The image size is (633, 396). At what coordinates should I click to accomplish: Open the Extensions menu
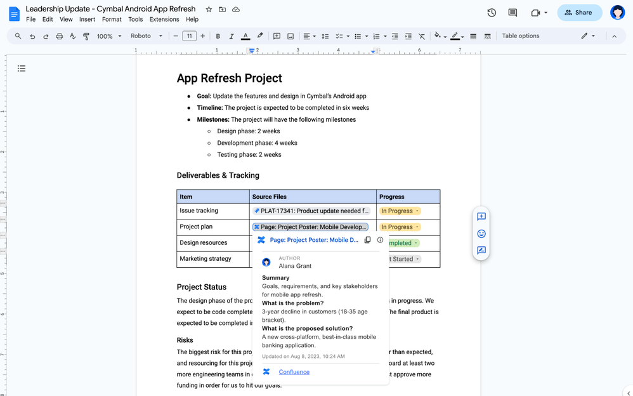164,20
